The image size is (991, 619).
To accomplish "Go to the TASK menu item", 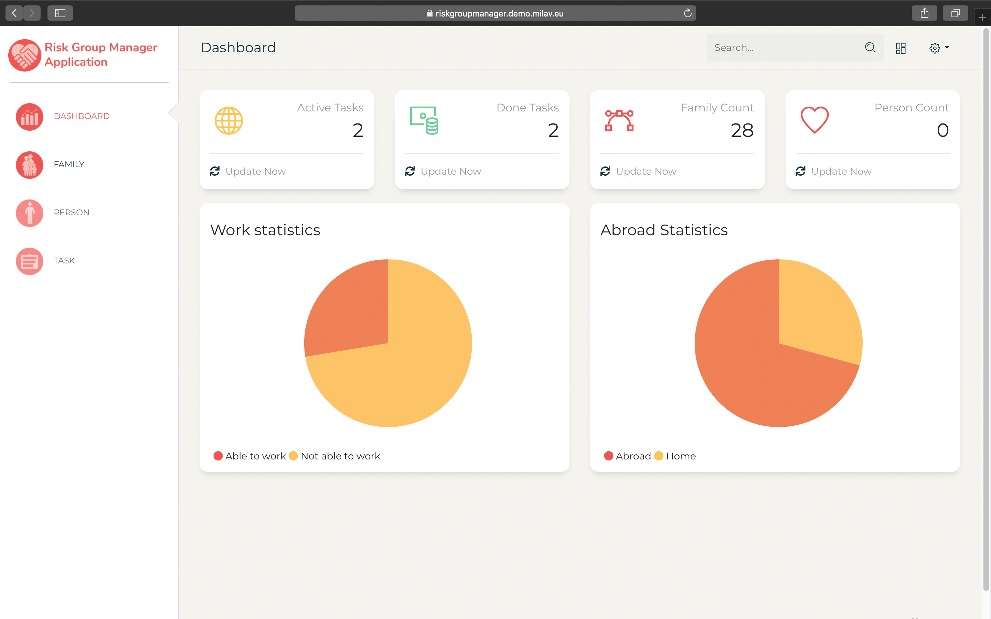I will pos(64,261).
